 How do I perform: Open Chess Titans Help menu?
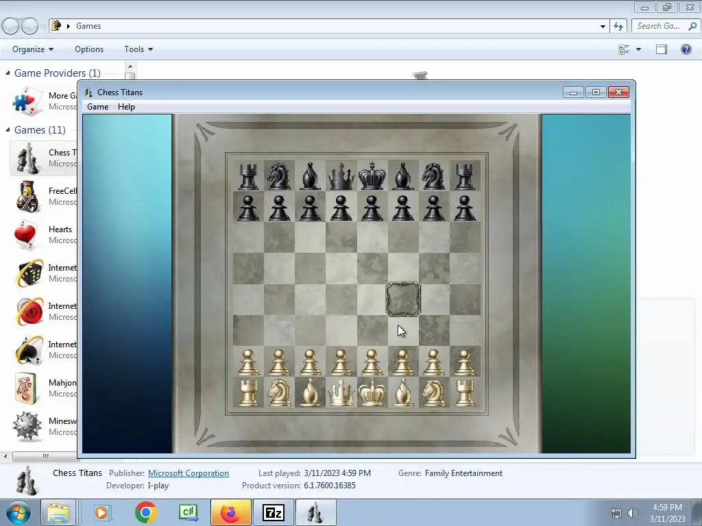pos(126,106)
